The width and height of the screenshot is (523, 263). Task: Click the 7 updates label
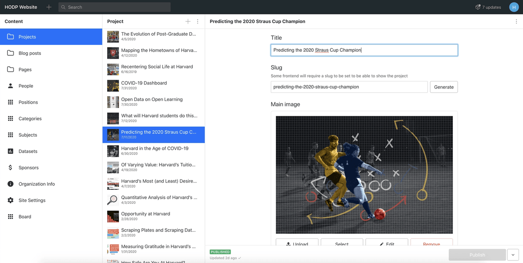coord(492,7)
